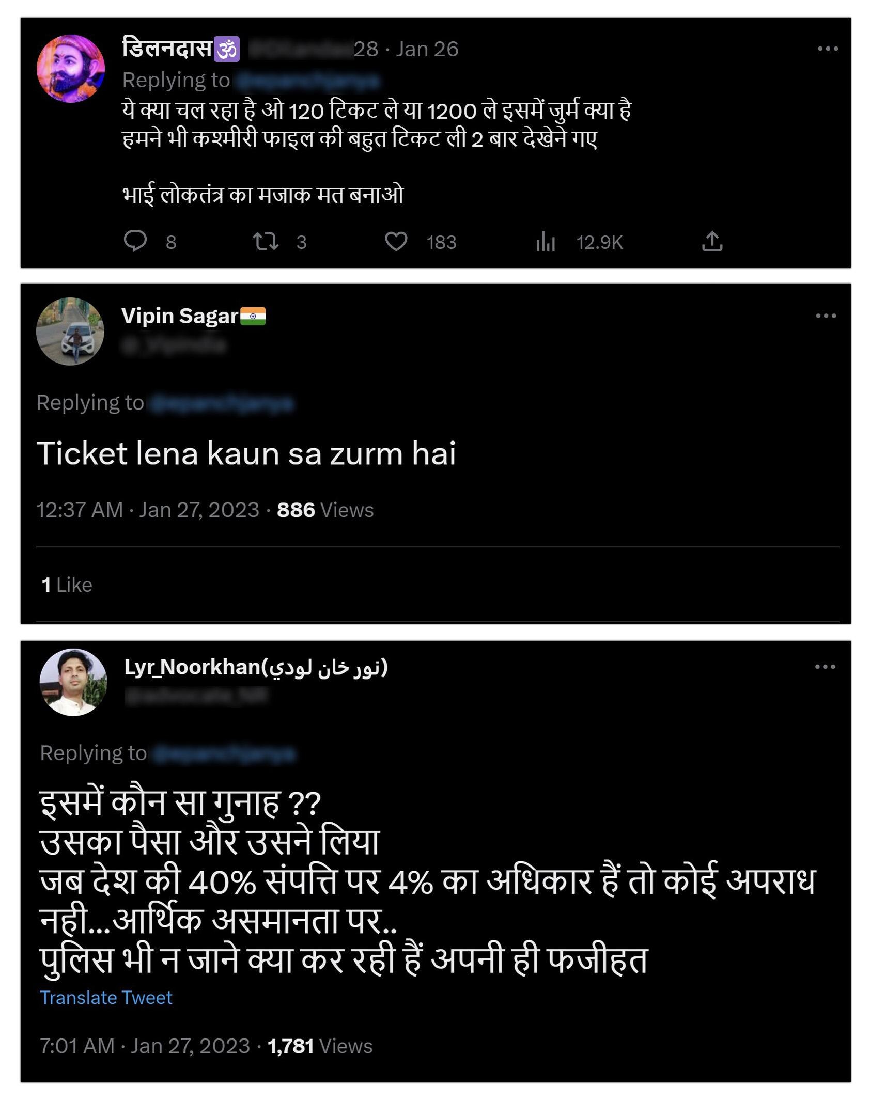Click the share icon on first tweet
Image resolution: width=870 pixels, height=1118 pixels.
click(712, 241)
